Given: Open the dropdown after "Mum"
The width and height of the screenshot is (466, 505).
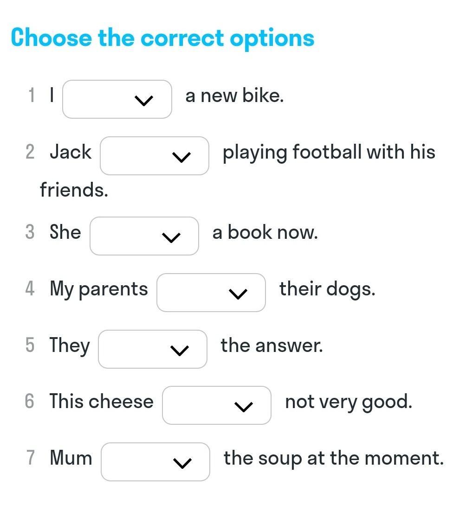Looking at the screenshot, I should click(155, 462).
